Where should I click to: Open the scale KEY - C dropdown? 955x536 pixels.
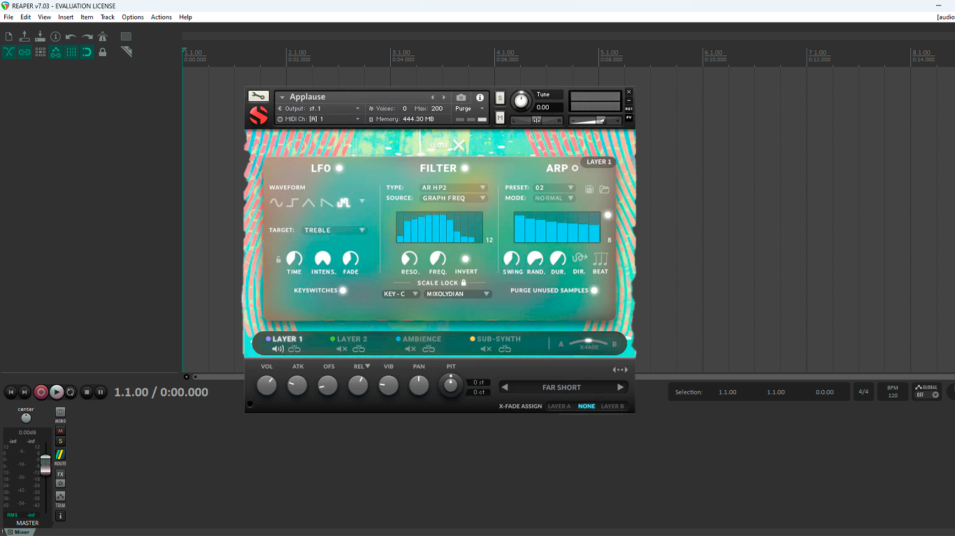401,295
